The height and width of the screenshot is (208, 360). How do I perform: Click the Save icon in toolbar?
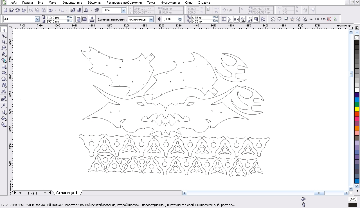(18, 10)
